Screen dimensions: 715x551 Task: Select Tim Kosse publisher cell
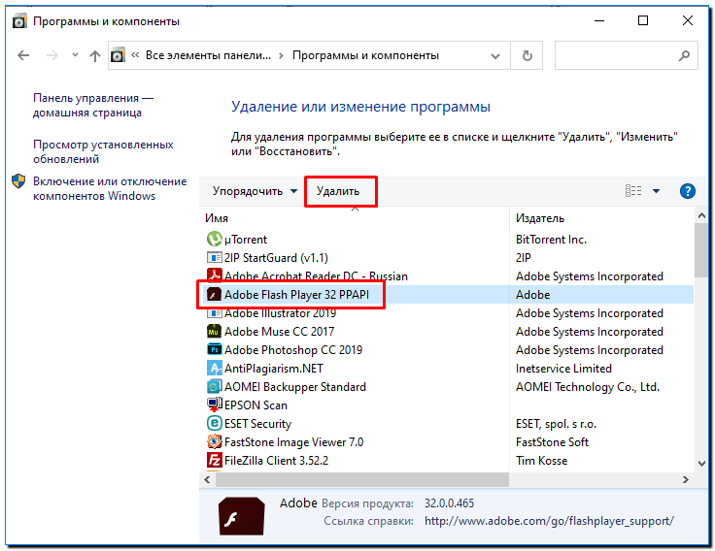541,461
